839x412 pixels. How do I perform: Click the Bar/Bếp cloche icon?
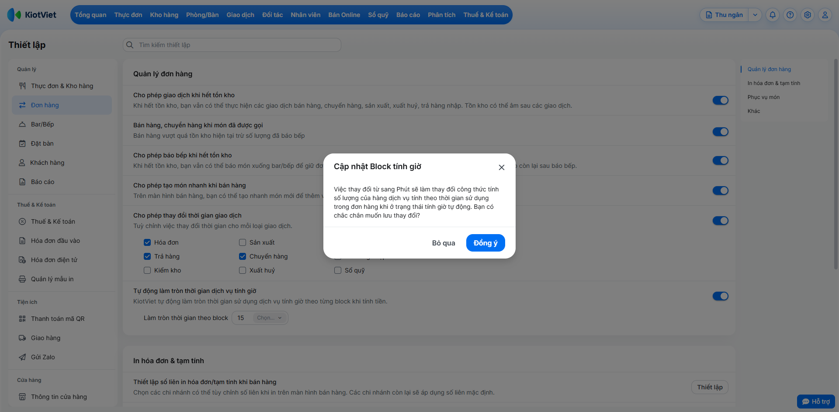click(22, 124)
